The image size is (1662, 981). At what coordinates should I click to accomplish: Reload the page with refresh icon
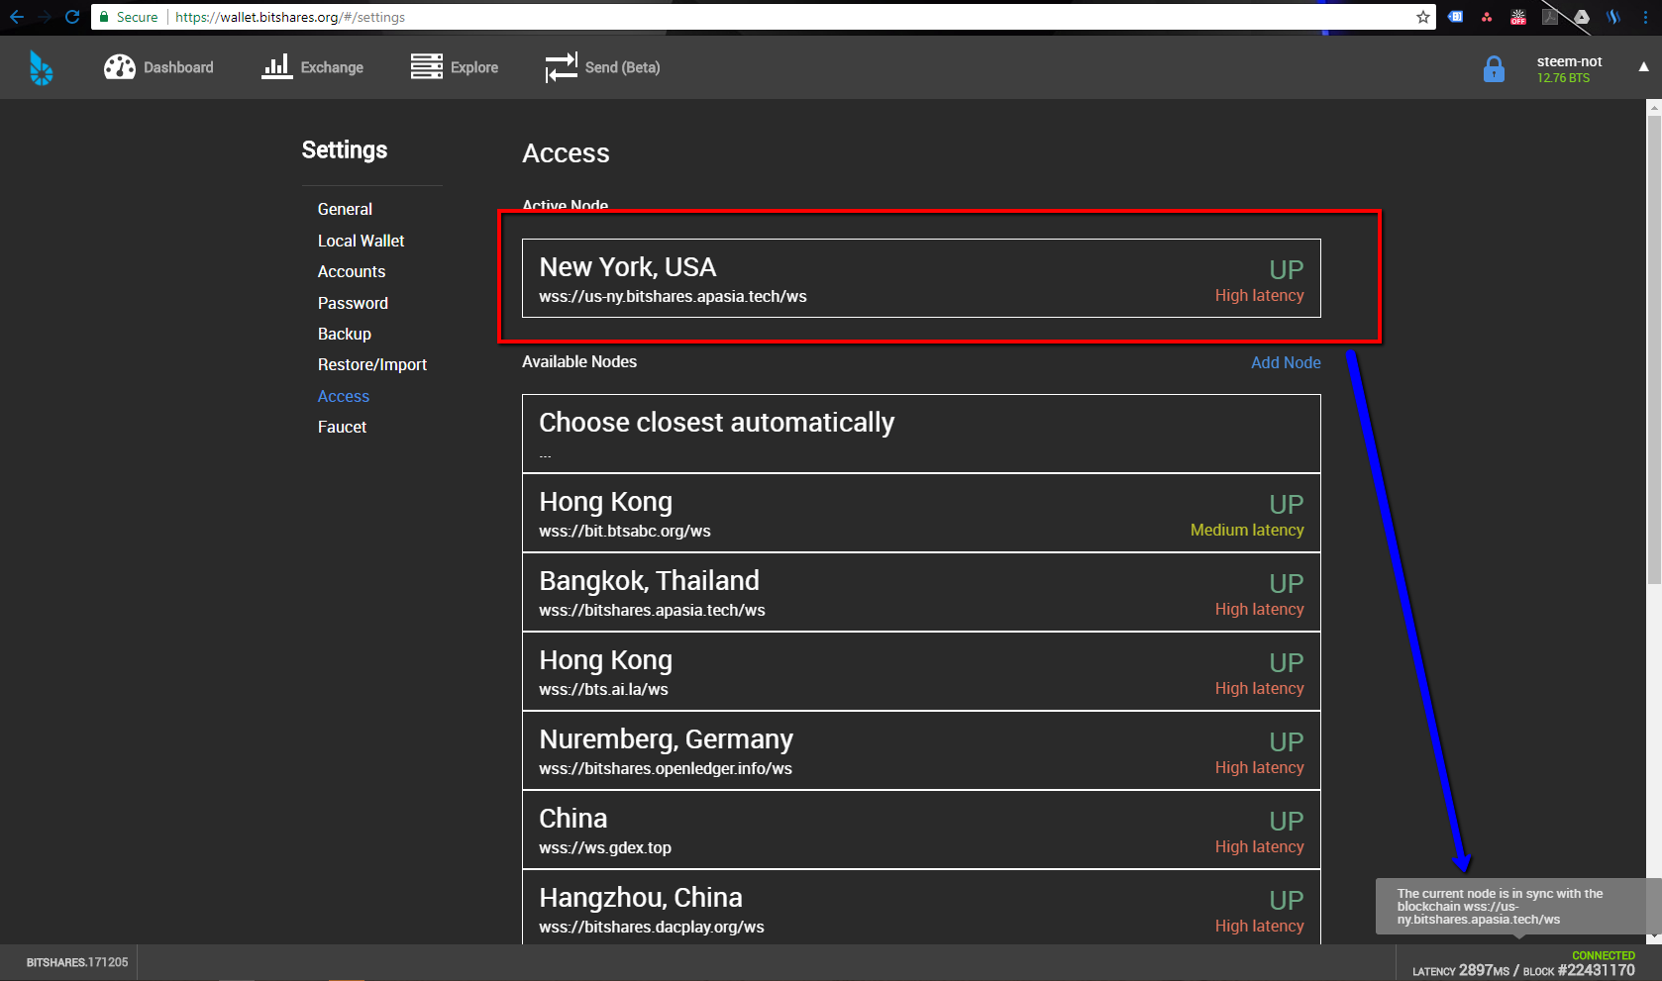[x=71, y=17]
